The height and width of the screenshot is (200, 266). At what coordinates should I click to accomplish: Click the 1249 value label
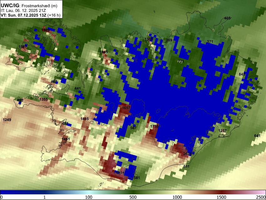(x=7, y=120)
